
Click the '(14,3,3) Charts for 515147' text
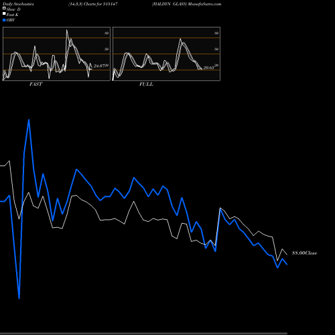point(93,4)
